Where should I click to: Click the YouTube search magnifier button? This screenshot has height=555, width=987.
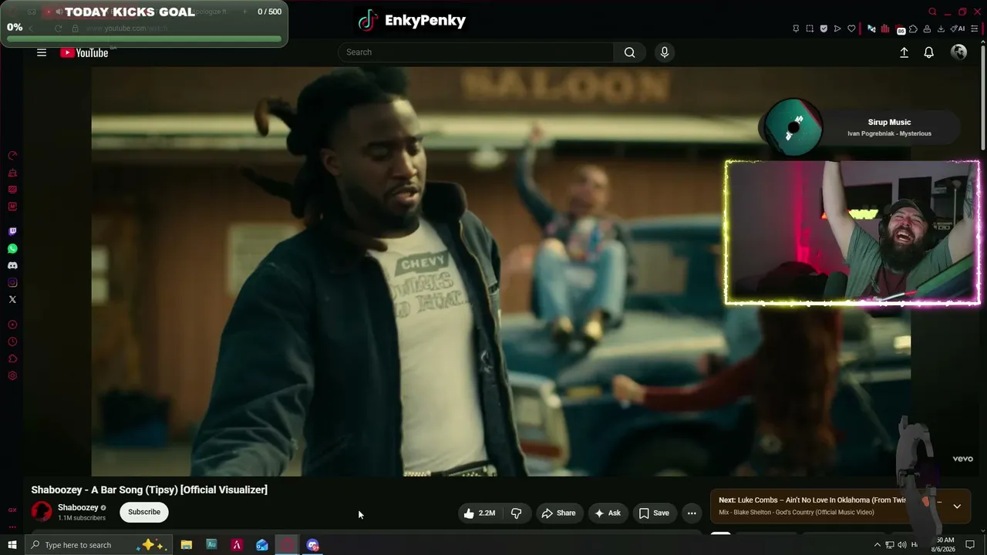pyautogui.click(x=629, y=52)
